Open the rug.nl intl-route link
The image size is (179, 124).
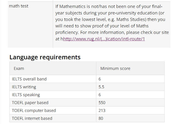(x=104, y=39)
